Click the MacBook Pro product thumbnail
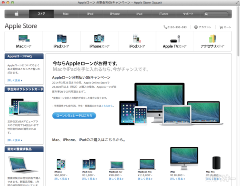240x186 pixels. tap(147, 164)
